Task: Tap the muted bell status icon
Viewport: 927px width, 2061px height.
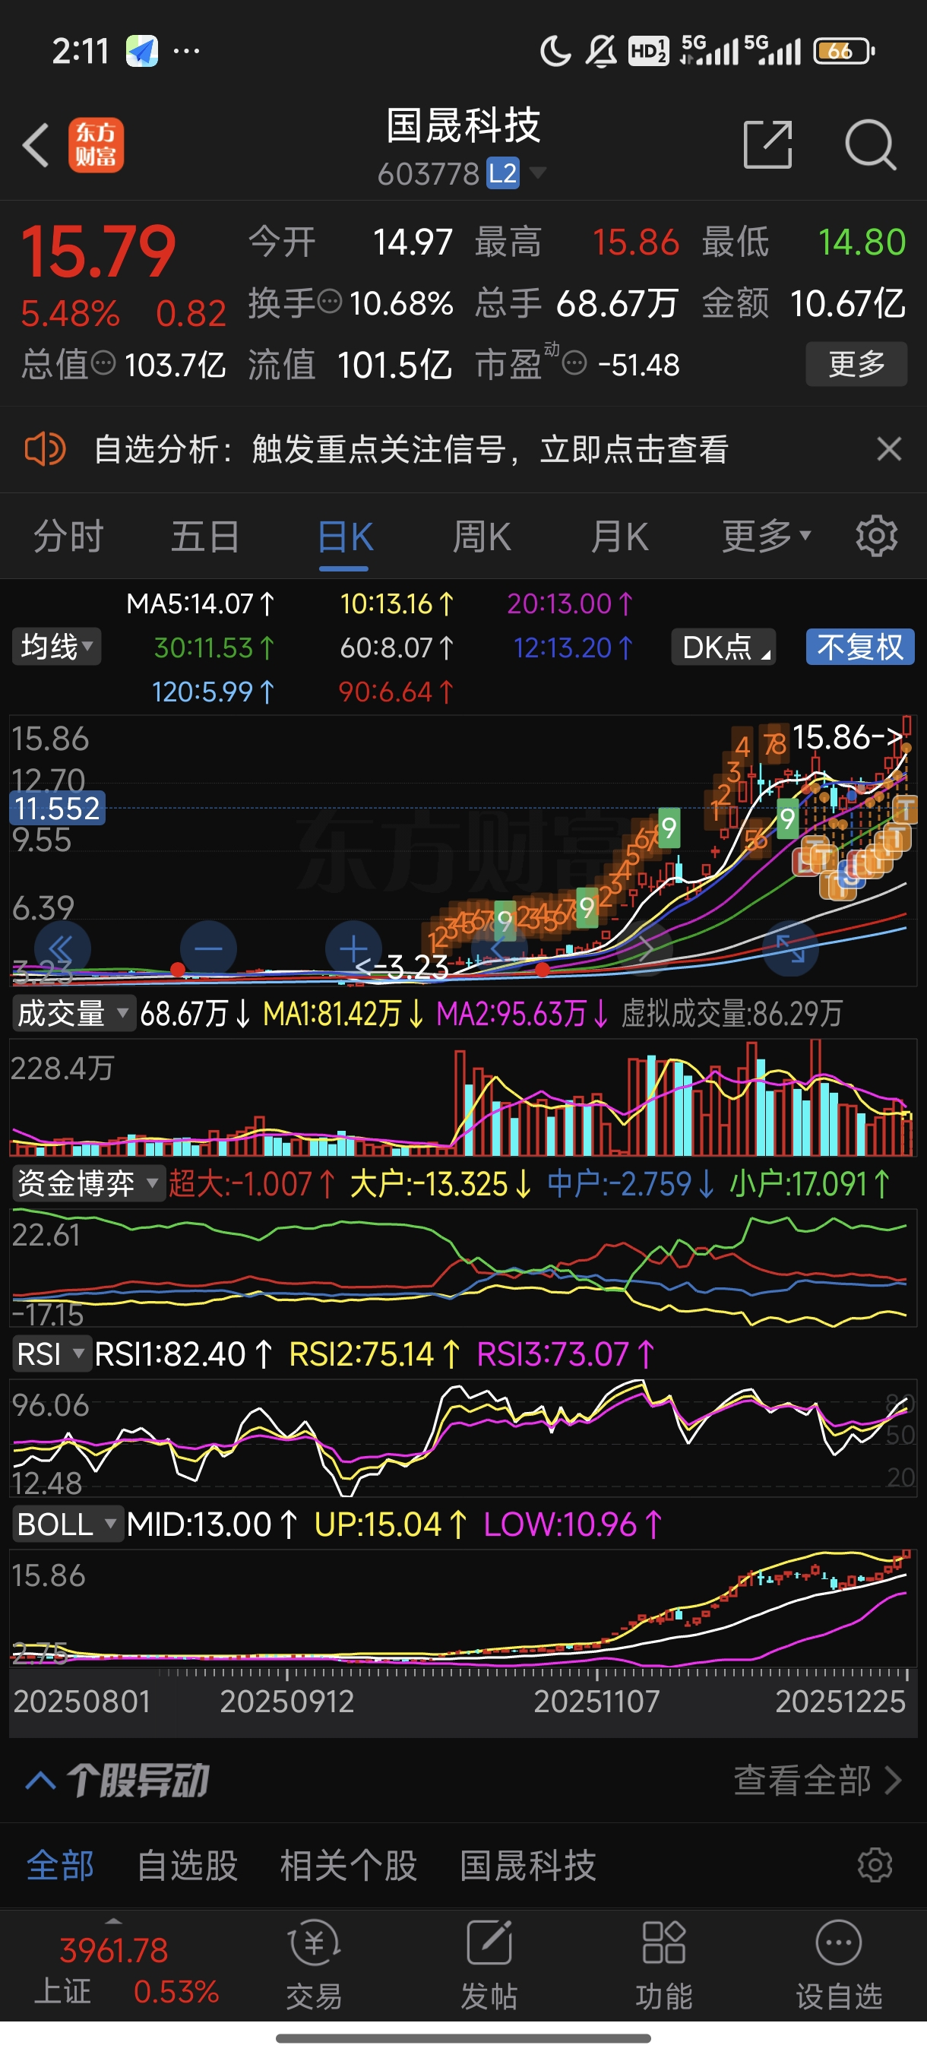Action: [x=602, y=51]
